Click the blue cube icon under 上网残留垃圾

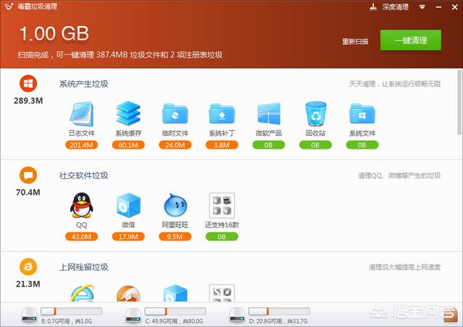(x=175, y=293)
